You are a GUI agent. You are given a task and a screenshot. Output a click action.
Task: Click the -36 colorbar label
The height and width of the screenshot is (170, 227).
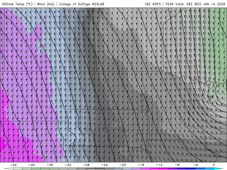point(50,165)
